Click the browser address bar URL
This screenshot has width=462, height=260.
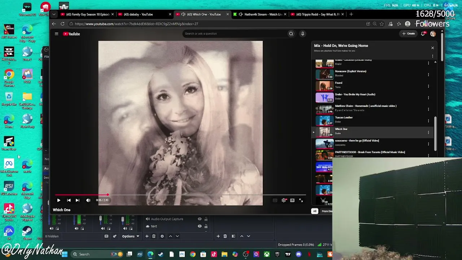click(x=136, y=24)
